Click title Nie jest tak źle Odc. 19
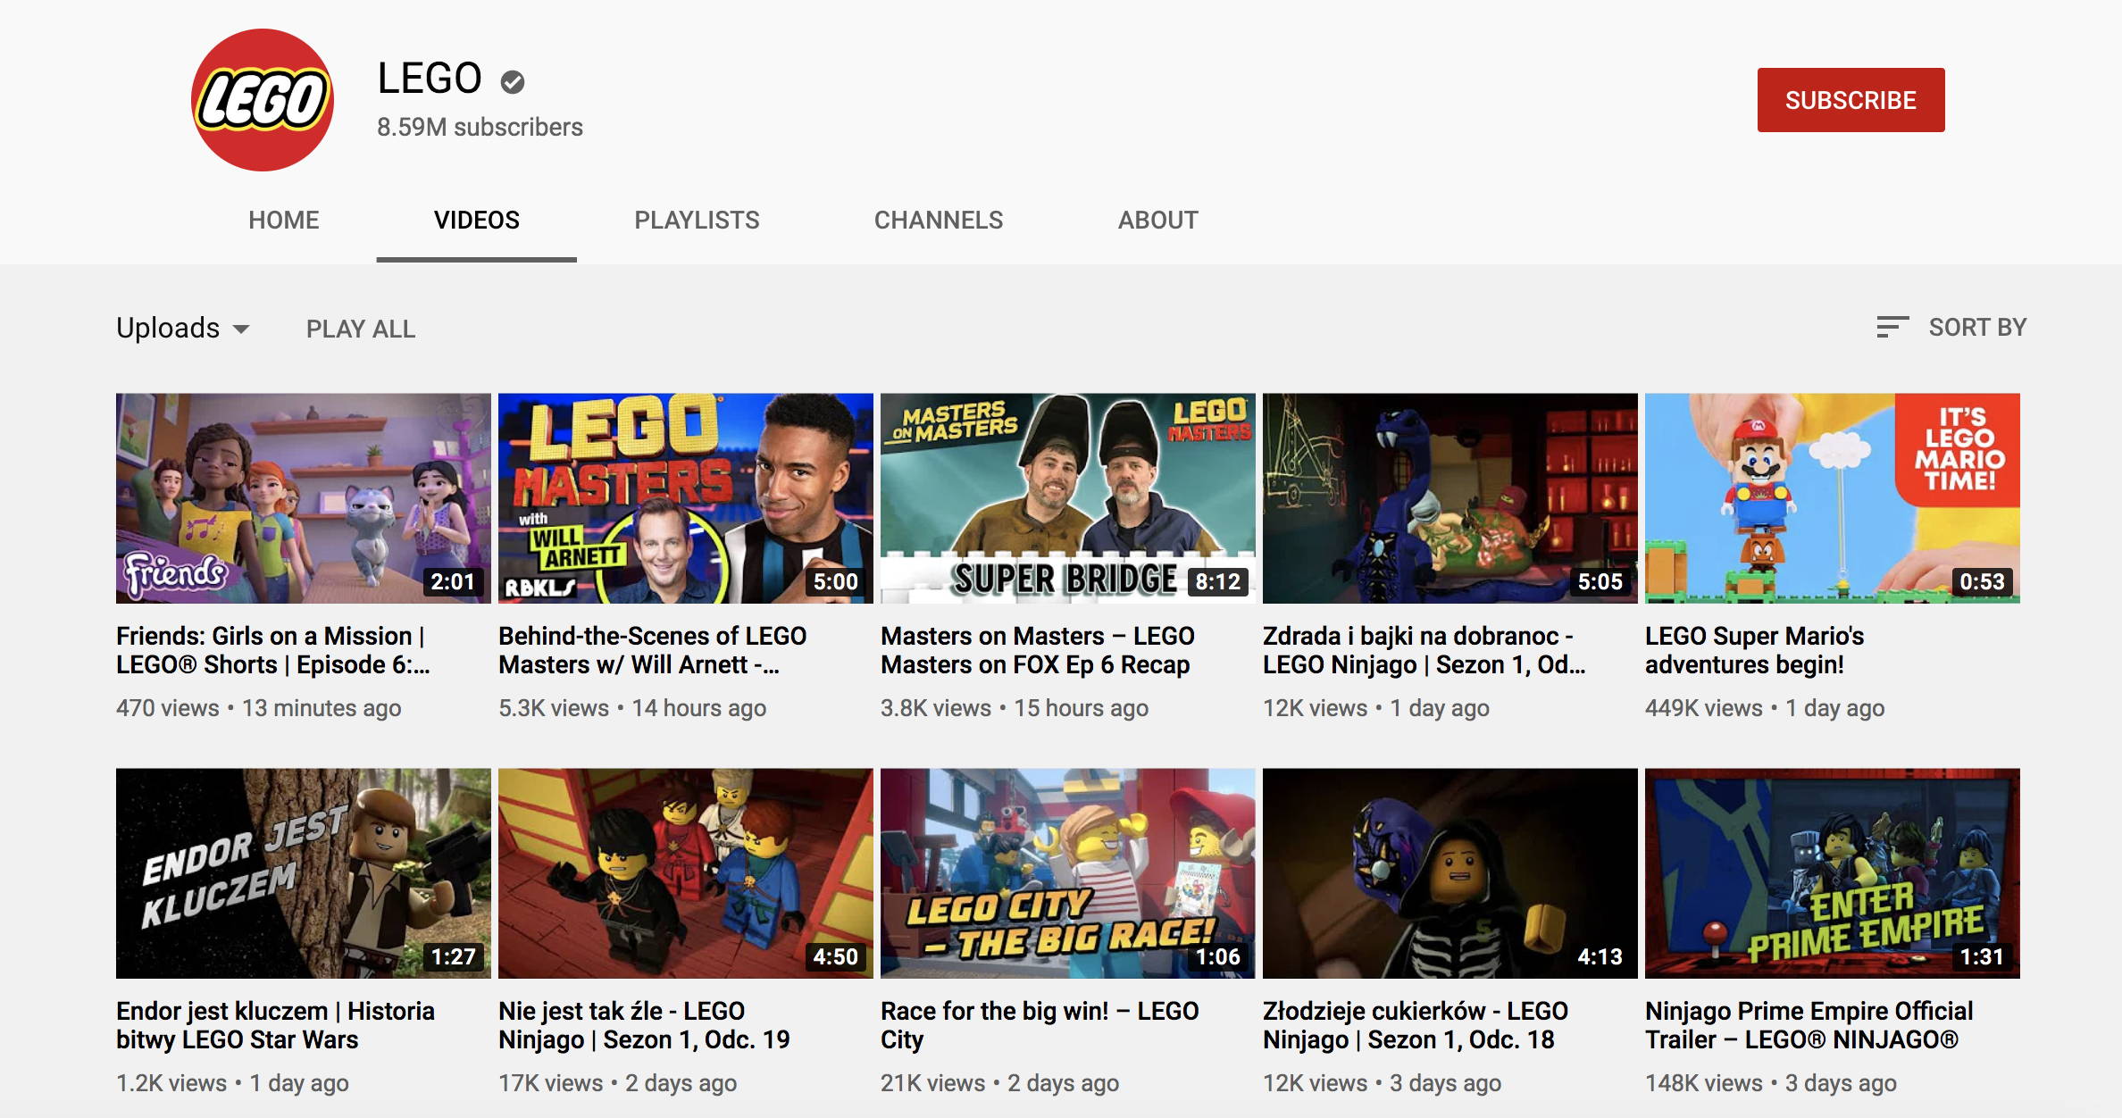 click(644, 1025)
